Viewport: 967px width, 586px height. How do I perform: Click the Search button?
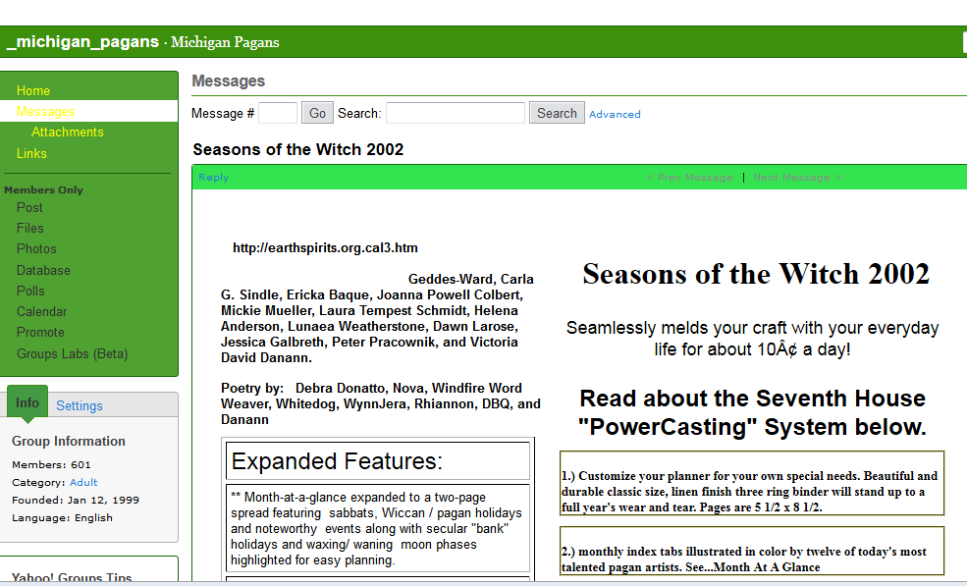click(557, 113)
